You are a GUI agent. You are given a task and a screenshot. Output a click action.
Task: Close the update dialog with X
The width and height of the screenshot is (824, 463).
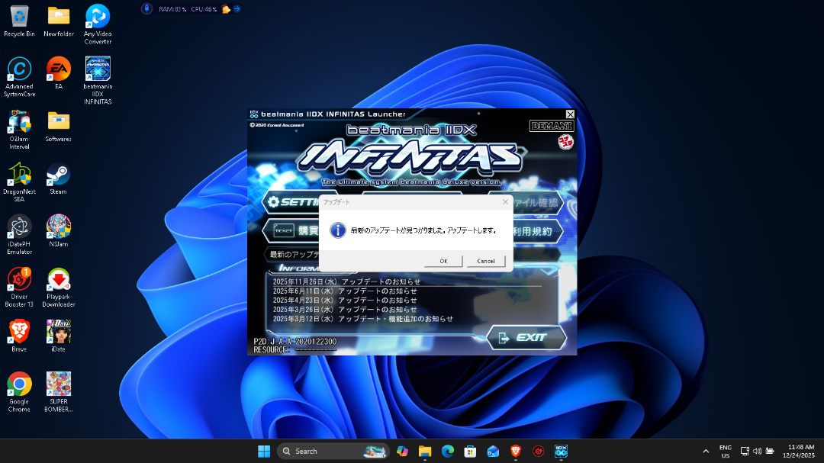click(x=504, y=202)
